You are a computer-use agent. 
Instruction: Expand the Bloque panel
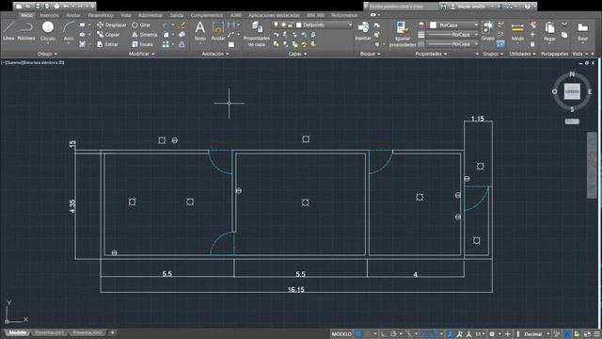coord(371,54)
